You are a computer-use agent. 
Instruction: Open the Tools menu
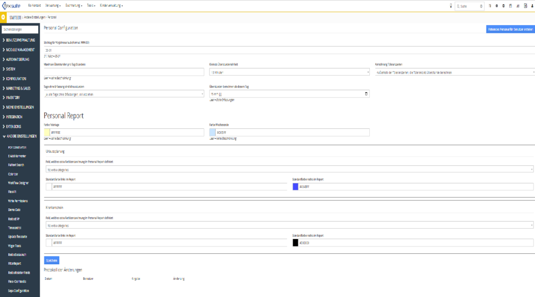coord(91,6)
